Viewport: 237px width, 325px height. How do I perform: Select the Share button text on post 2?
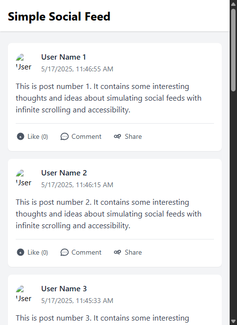133,252
